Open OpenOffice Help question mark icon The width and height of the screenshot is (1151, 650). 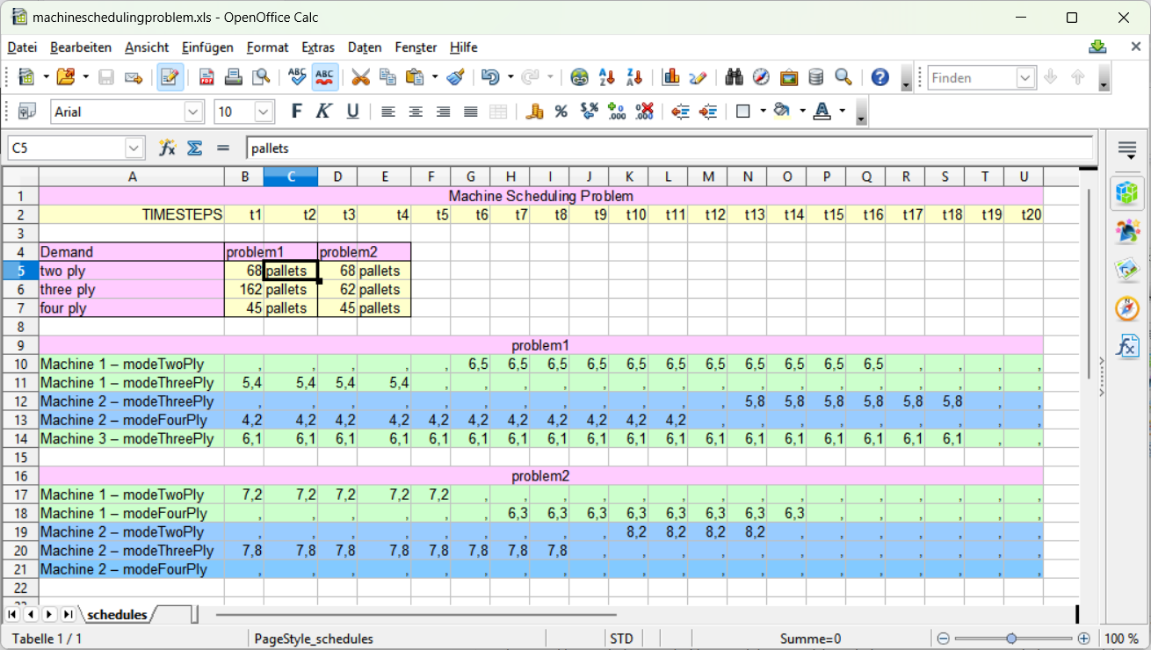(880, 77)
